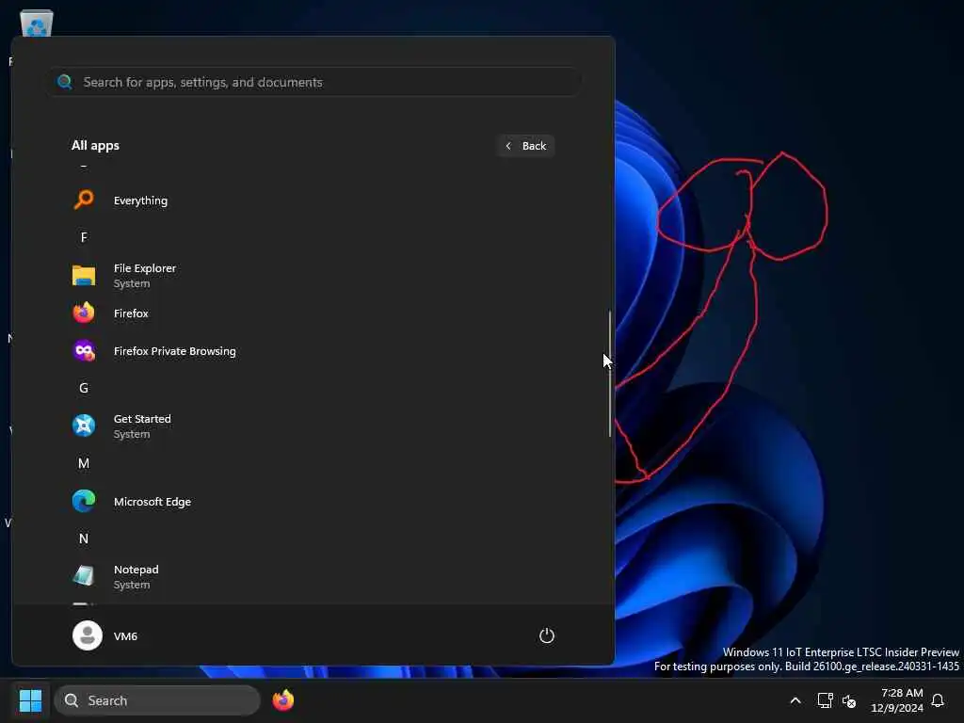This screenshot has width=964, height=723.
Task: Open the Firefox Private Browsing icon
Action: [x=84, y=351]
